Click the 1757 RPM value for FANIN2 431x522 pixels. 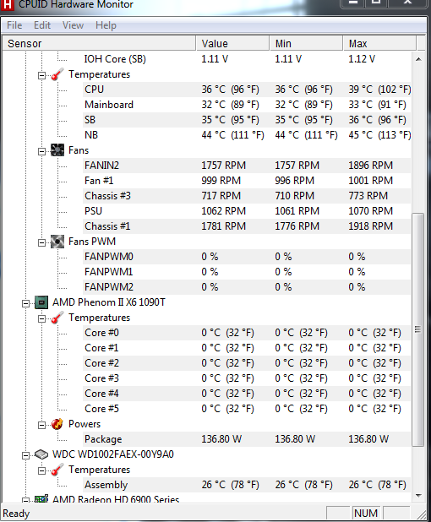[x=223, y=166]
